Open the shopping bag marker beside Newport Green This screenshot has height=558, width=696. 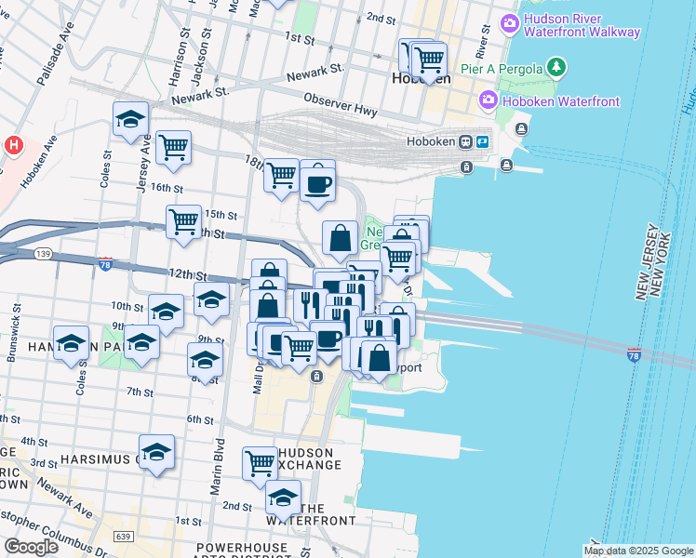click(340, 241)
